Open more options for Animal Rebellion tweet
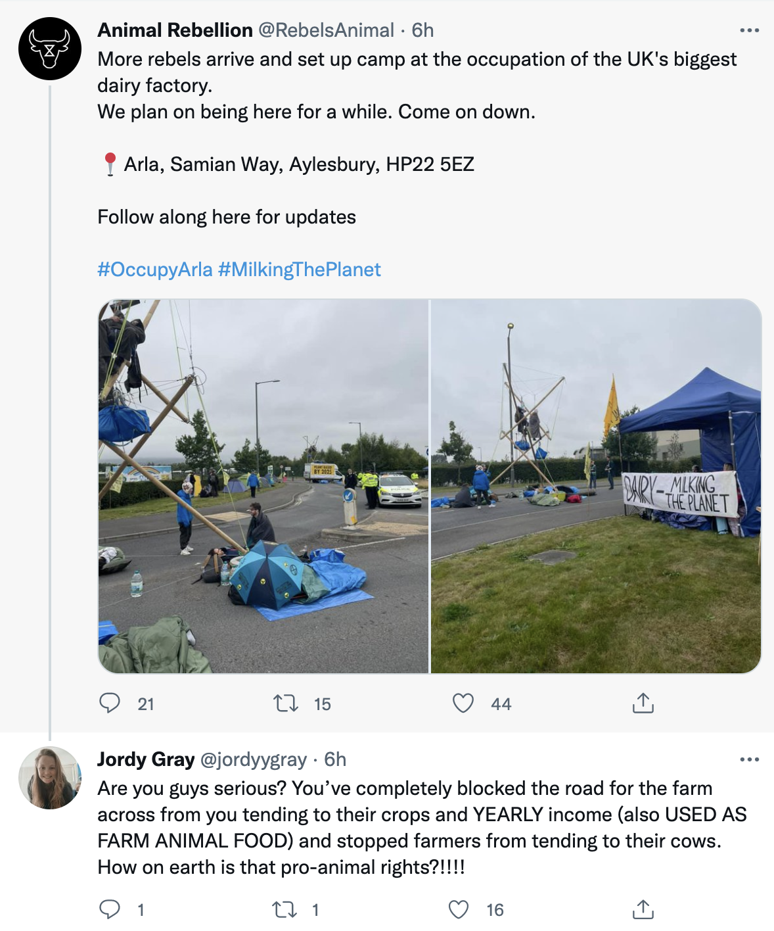Viewport: 774px width, 931px height. click(749, 30)
